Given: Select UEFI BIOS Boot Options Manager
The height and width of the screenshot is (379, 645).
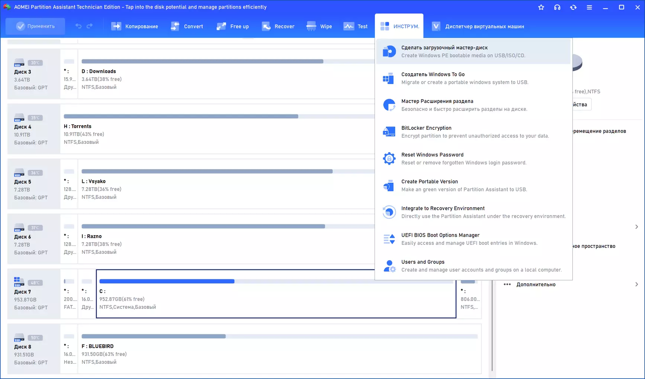Looking at the screenshot, I should 473,239.
